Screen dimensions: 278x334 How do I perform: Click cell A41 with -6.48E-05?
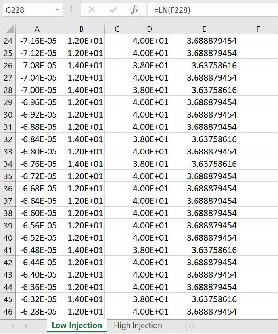point(37,250)
